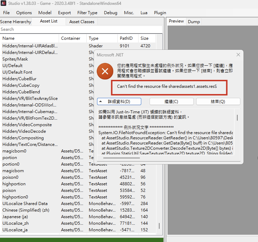The width and height of the screenshot is (258, 242).
Task: Open the Export menu
Action: [64, 13]
